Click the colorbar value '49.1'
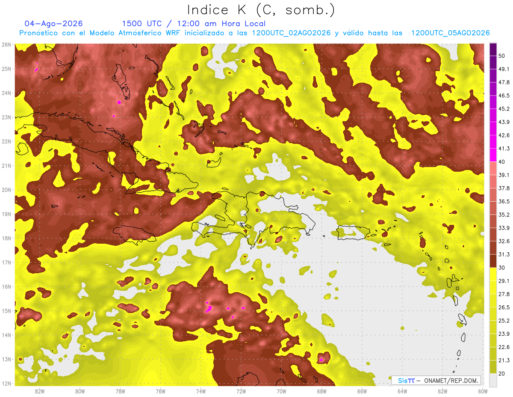This screenshot has width=513, height=397. (x=504, y=69)
